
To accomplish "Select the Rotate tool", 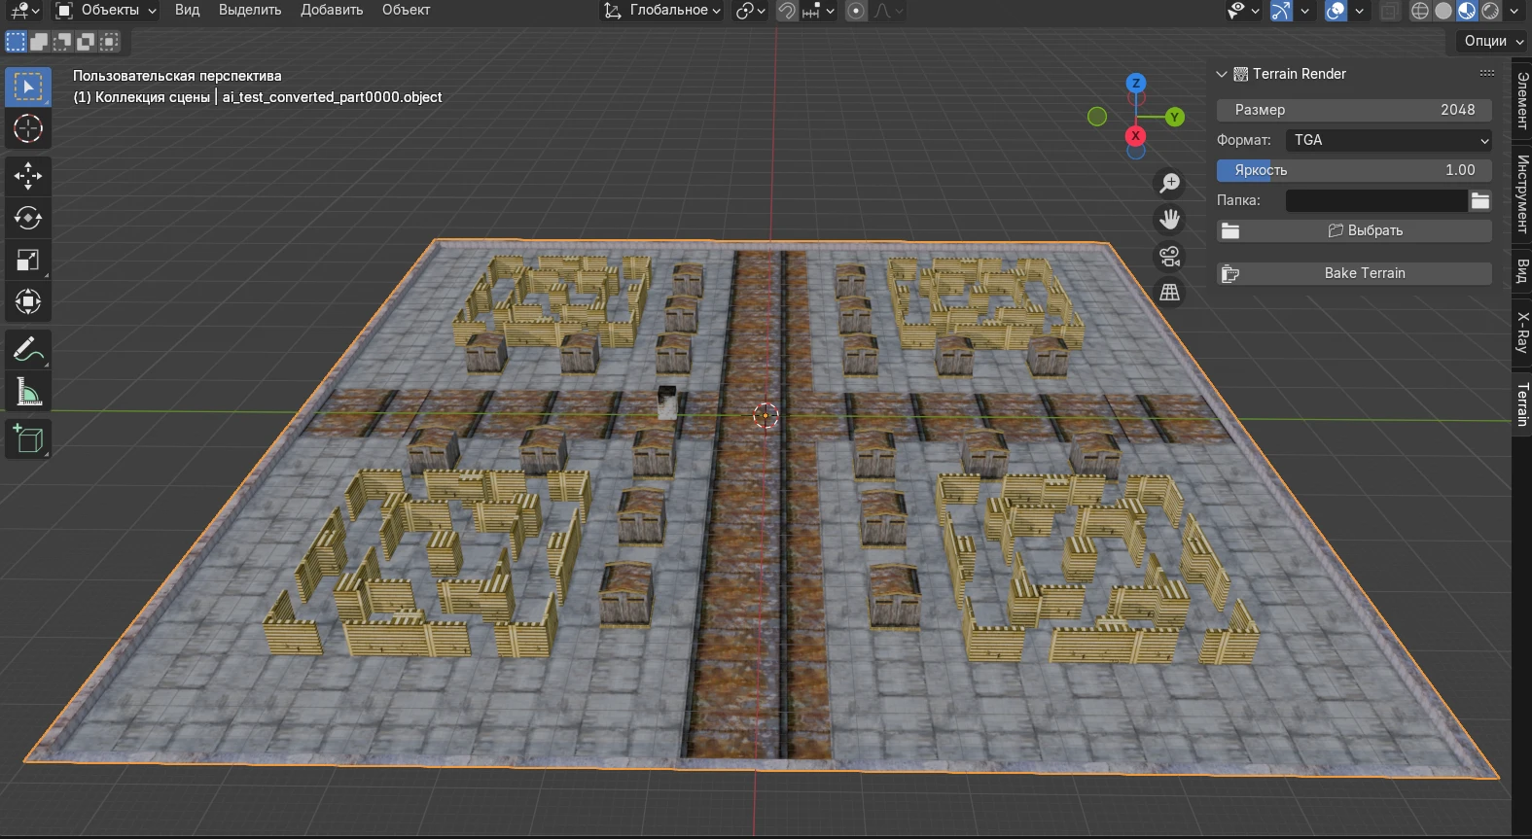I will (x=27, y=218).
